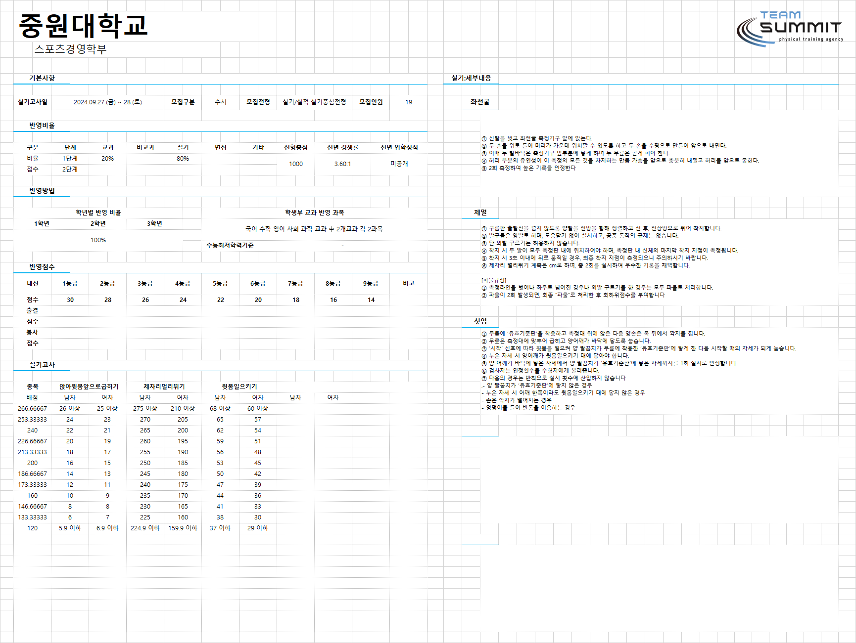Viewport: 856px width, 643px height.
Task: Click the 실기고사 section header
Action: point(42,365)
